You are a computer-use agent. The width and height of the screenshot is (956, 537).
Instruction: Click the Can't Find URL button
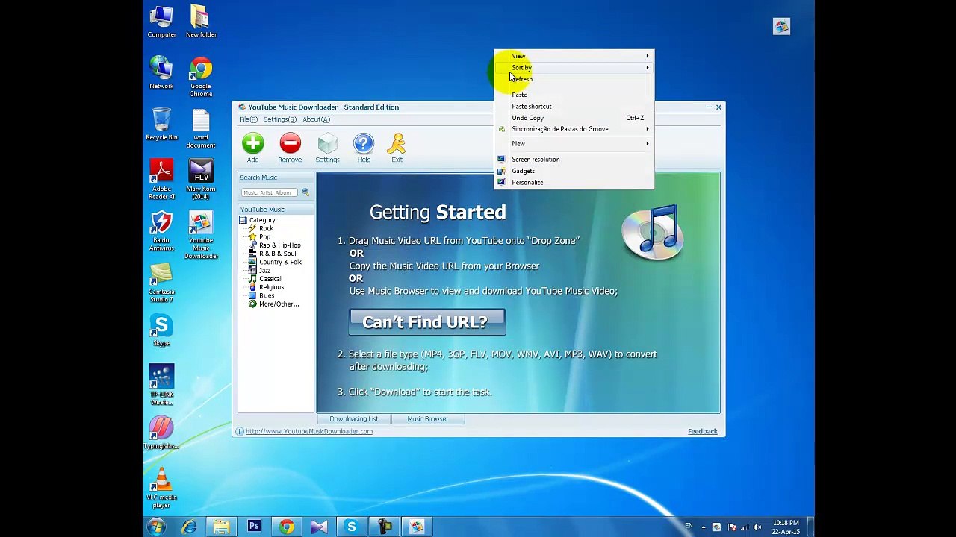coord(426,322)
